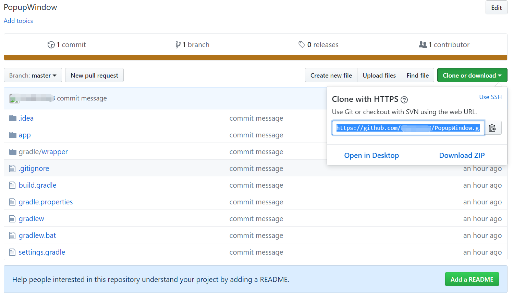The width and height of the screenshot is (513, 297).
Task: Open the 0 releases tab
Action: (x=318, y=45)
